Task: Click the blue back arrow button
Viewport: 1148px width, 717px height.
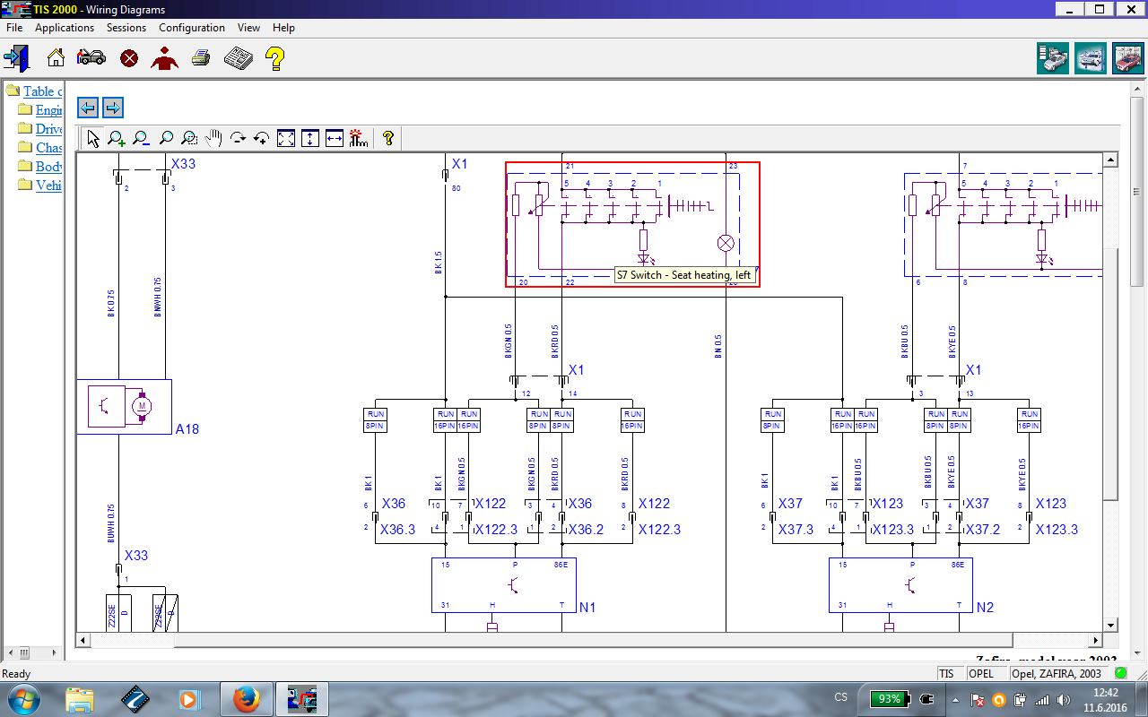Action: 88,108
